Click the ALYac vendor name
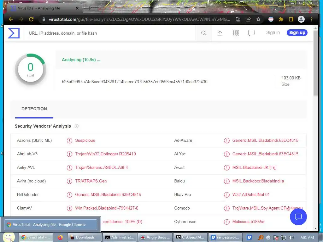The image size is (323, 242). tap(180, 154)
